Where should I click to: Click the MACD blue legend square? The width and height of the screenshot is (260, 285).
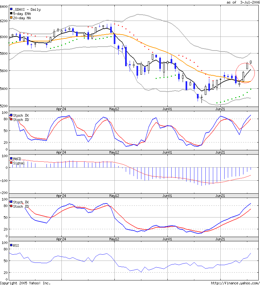coord(12,158)
